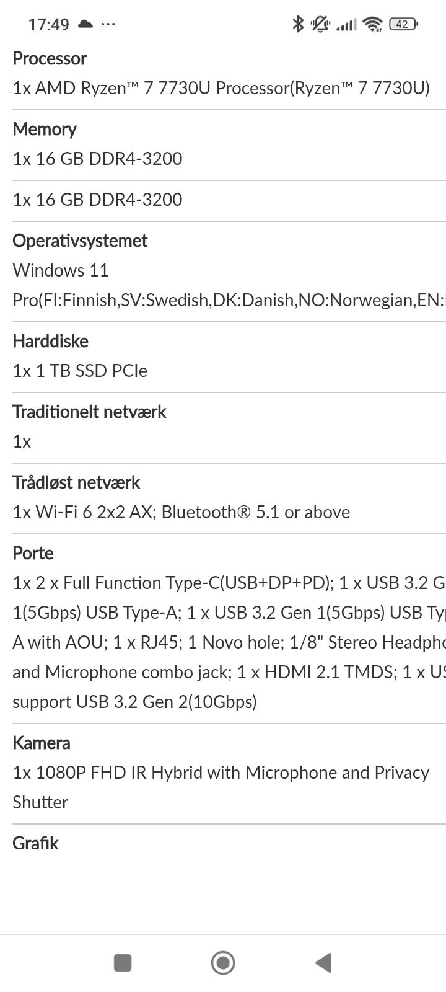This screenshot has height=992, width=446.
Task: Tap the Android back navigation button
Action: pos(323,963)
